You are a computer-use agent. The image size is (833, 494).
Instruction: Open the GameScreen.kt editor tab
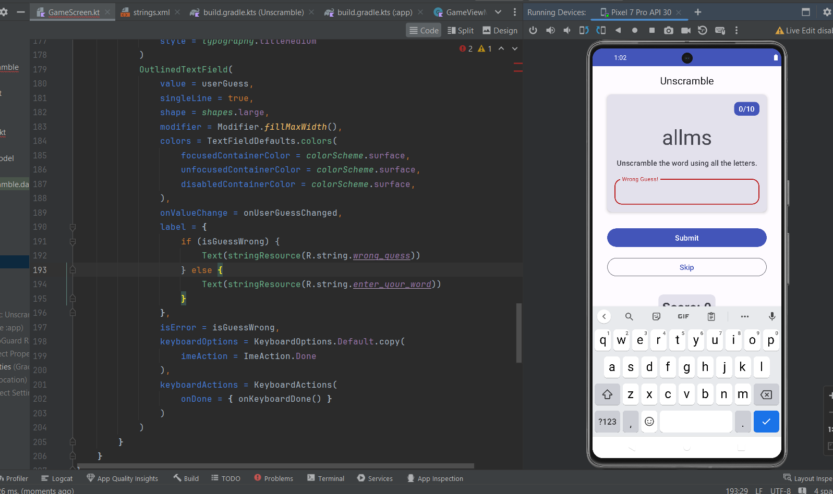tap(74, 12)
